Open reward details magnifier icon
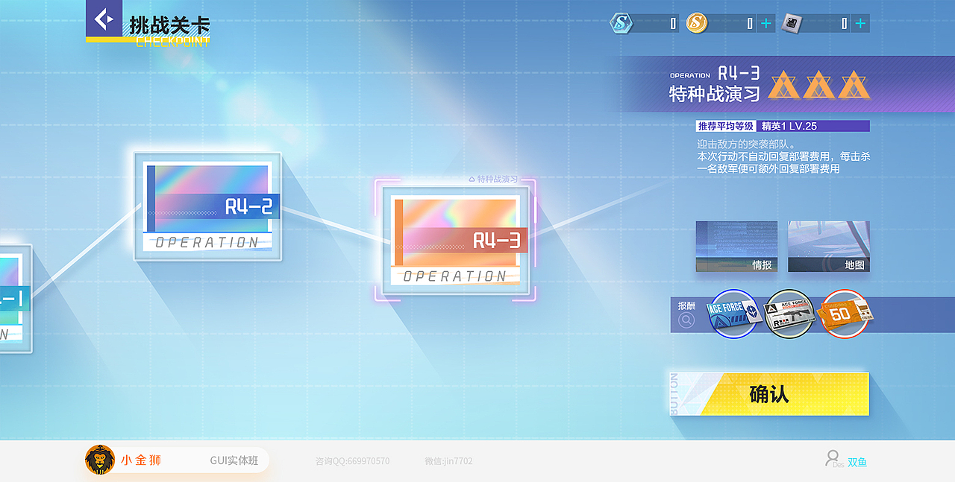955x482 pixels. [686, 320]
